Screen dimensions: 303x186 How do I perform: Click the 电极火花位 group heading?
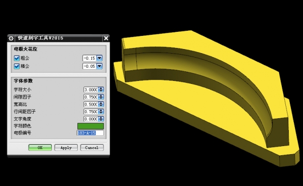(26, 49)
